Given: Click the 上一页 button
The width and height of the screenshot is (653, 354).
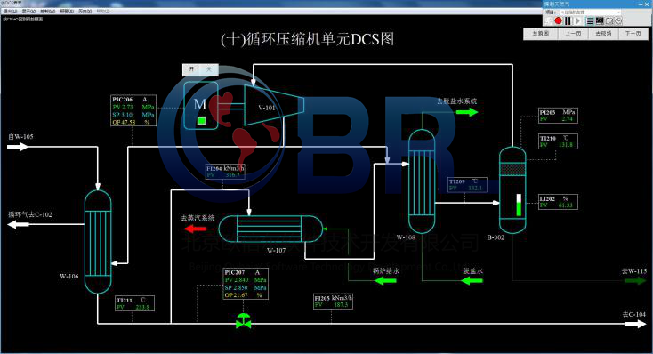Looking at the screenshot, I should pos(573,33).
